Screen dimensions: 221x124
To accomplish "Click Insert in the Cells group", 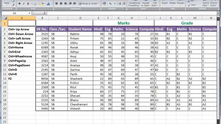I will (164, 3).
